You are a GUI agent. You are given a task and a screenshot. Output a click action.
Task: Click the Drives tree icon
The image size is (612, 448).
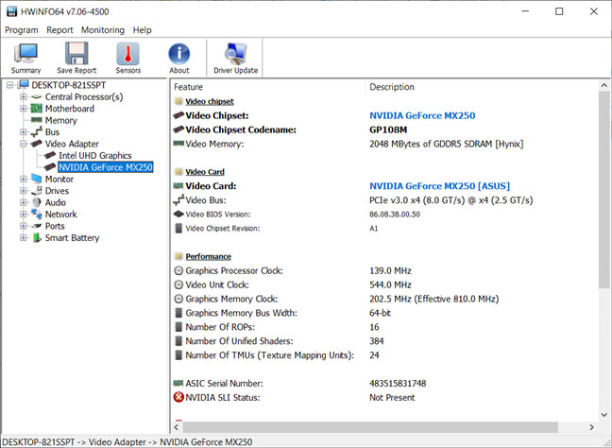36,191
